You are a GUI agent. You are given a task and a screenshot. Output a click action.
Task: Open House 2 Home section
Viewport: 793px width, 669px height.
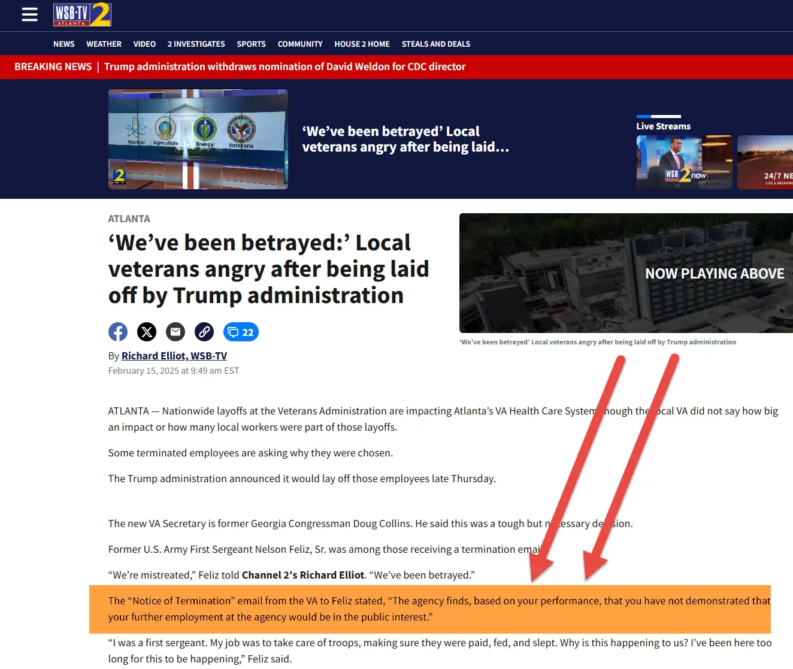click(362, 44)
